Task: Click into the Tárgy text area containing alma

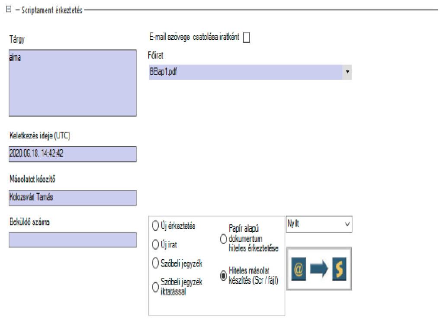Action: pos(72,83)
